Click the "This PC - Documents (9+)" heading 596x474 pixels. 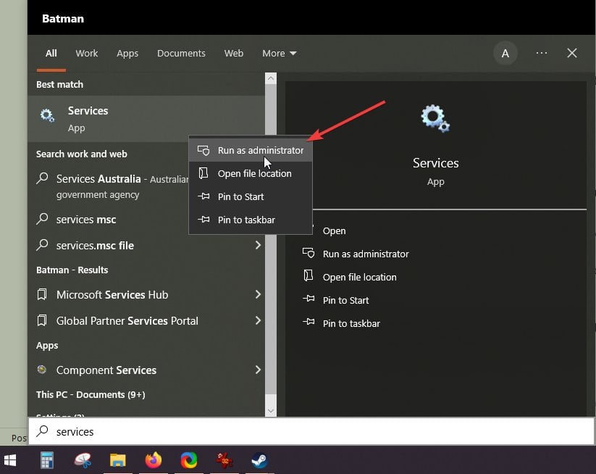pyautogui.click(x=91, y=394)
